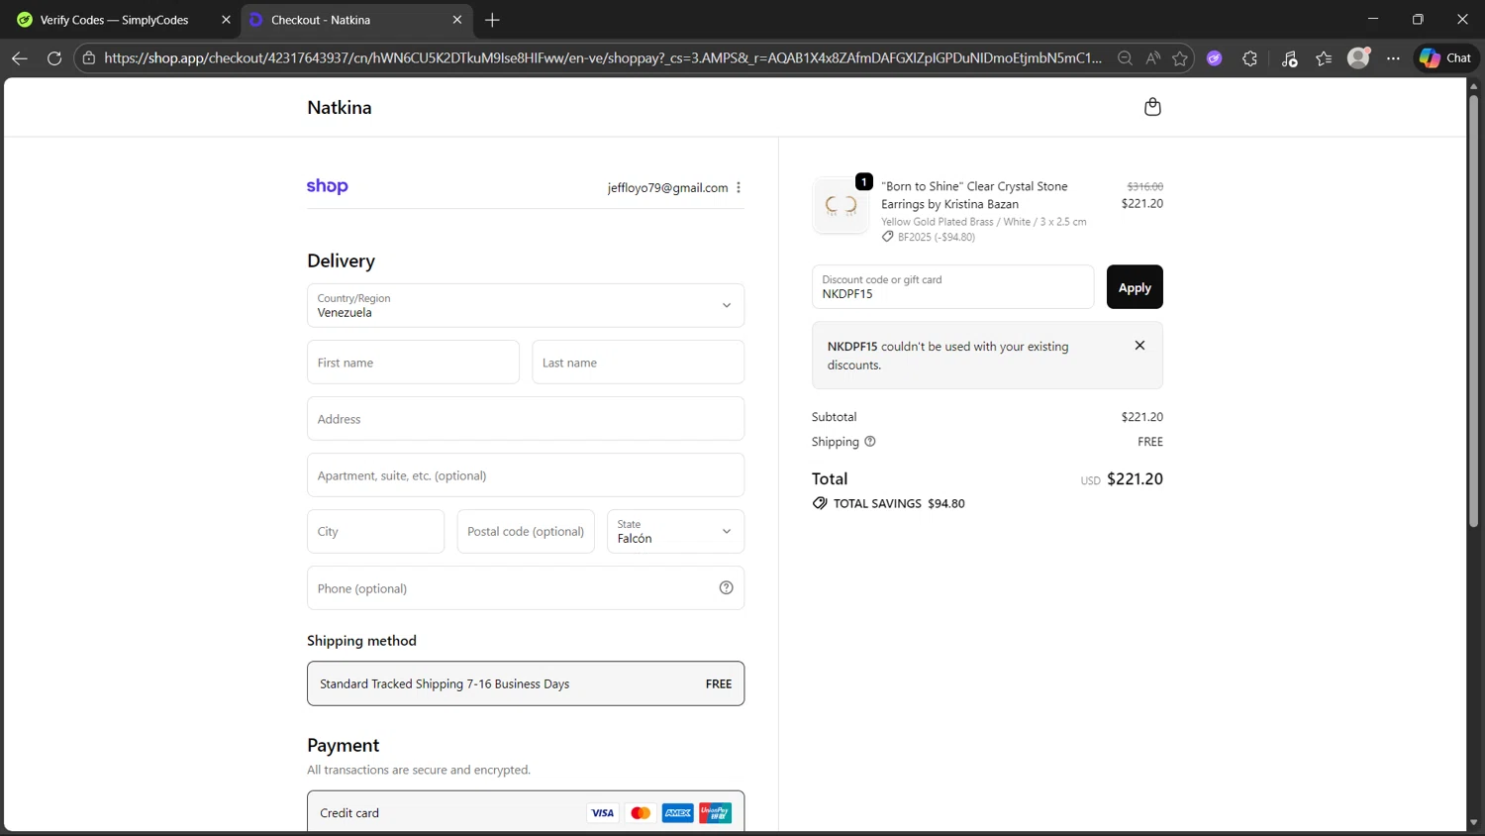Click the jeffloyo79@gmail.com email text
Image resolution: width=1485 pixels, height=836 pixels.
667,187
